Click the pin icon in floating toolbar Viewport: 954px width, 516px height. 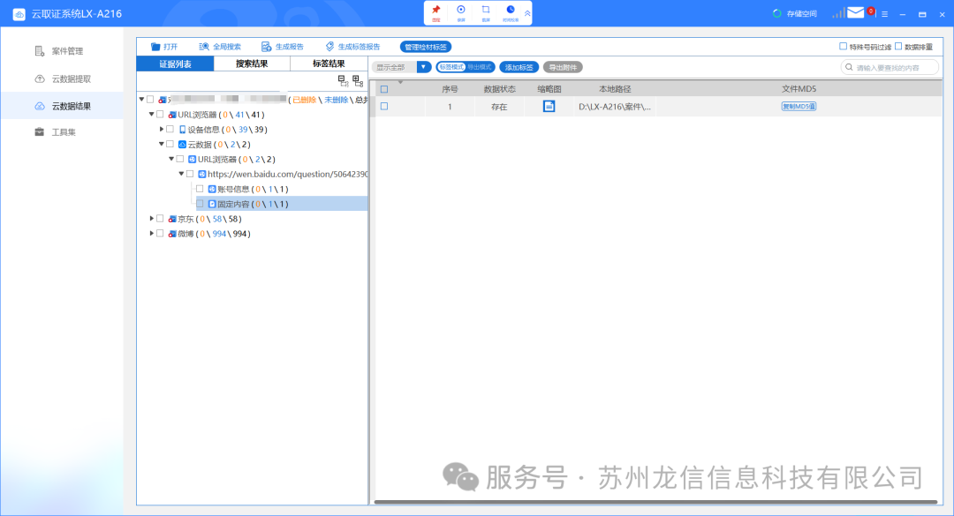coord(435,11)
